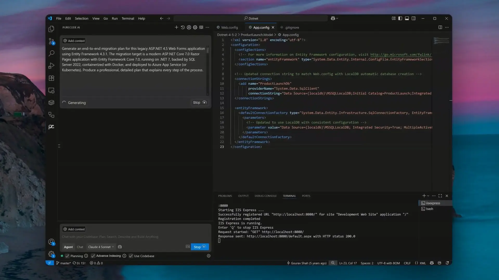499x280 pixels.
Task: Open the CRLF end-of-line selector
Action: 407,263
